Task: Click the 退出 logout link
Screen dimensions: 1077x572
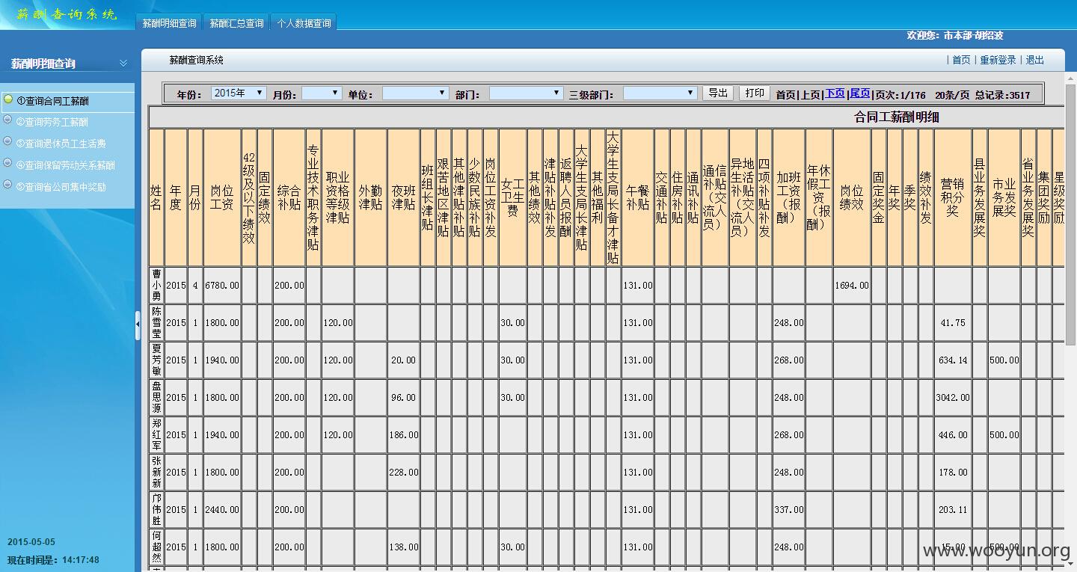Action: 1035,60
